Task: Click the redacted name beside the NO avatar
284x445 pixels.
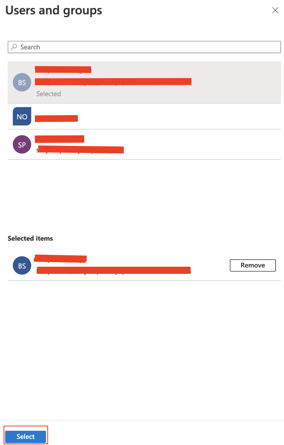Action: (56, 119)
